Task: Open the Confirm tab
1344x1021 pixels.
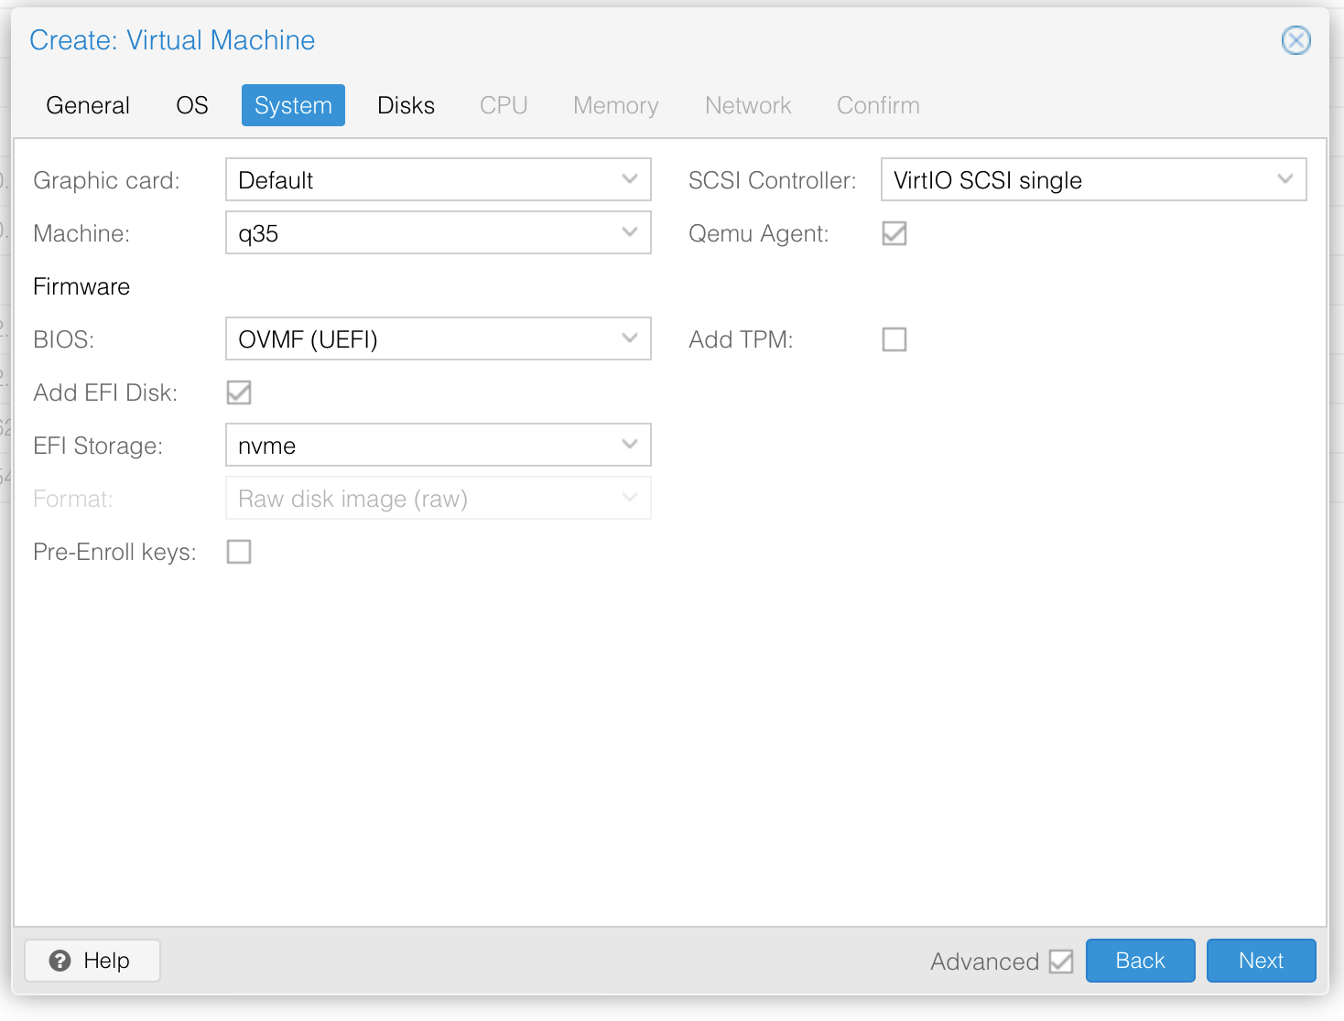Action: click(878, 105)
